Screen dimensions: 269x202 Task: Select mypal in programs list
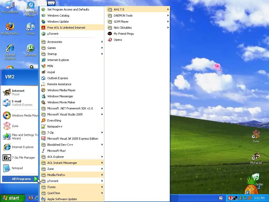(x=72, y=72)
